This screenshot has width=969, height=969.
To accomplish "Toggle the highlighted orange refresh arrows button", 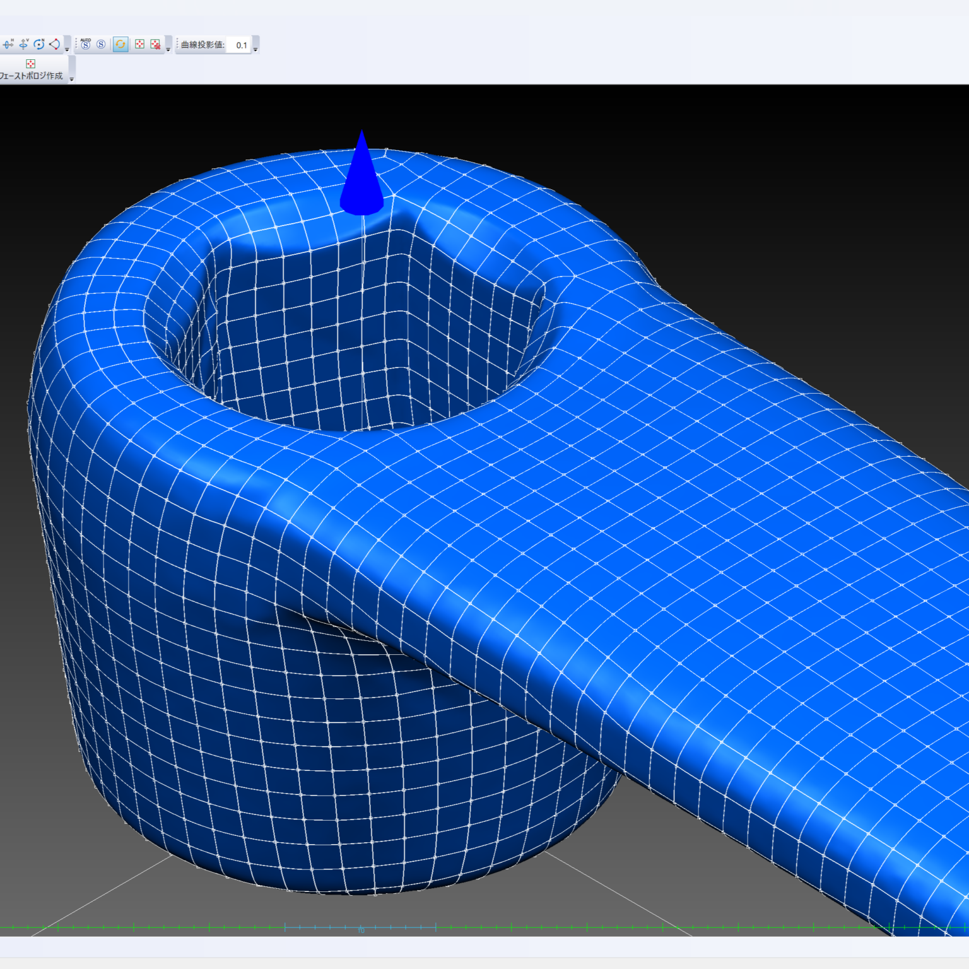I will pyautogui.click(x=120, y=44).
